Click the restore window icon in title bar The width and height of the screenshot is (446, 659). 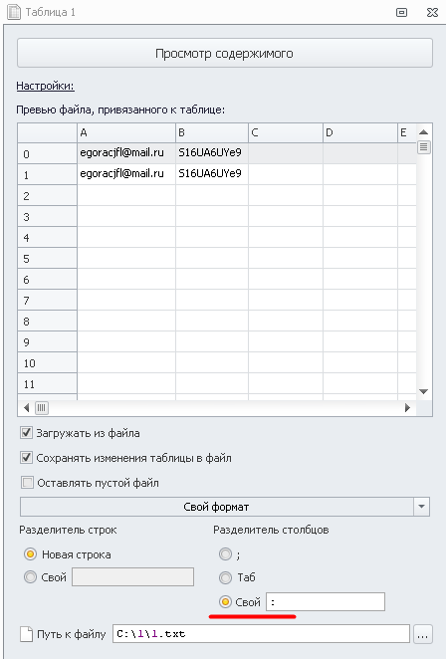point(401,12)
